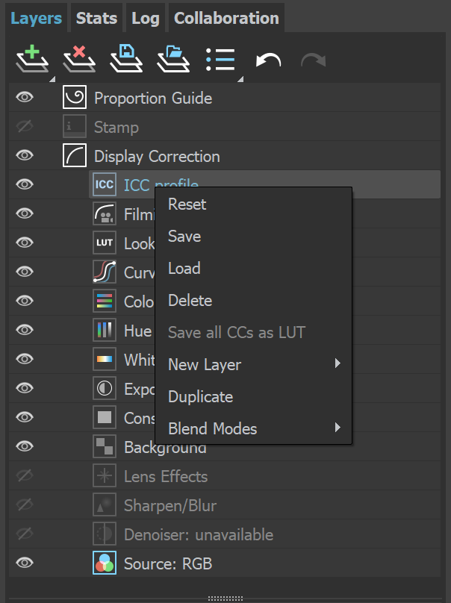This screenshot has height=603, width=451.
Task: Click the Constant layer square icon
Action: click(105, 417)
